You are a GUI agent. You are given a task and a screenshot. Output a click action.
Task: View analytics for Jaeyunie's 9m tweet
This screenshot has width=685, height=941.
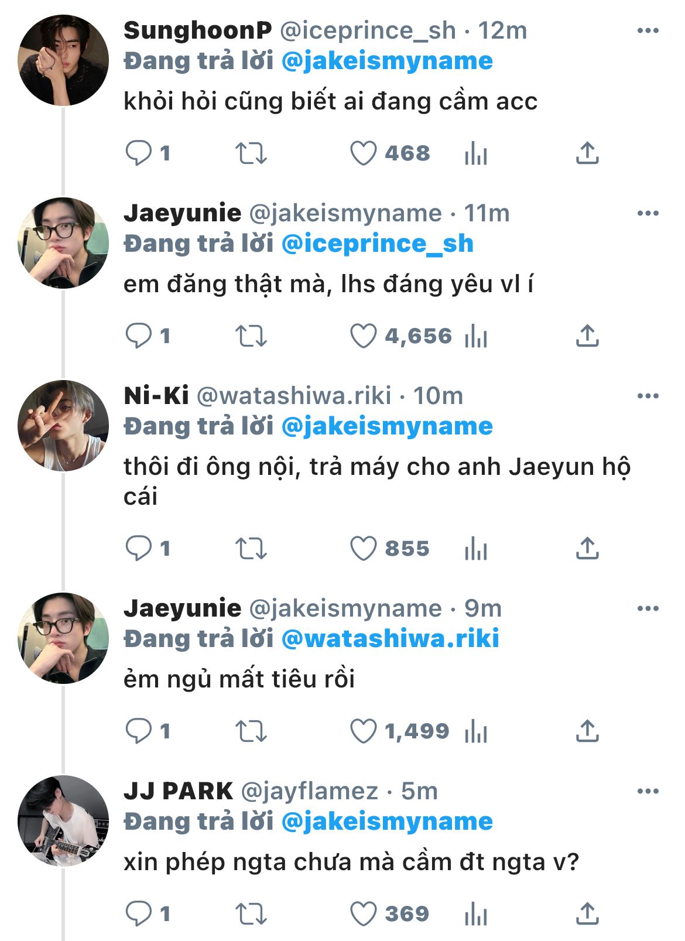tap(476, 732)
